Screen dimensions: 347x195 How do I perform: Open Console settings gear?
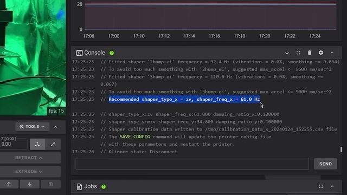(320, 53)
